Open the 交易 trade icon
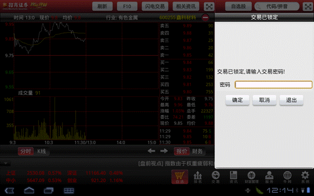The image size is (314, 196). (216, 177)
